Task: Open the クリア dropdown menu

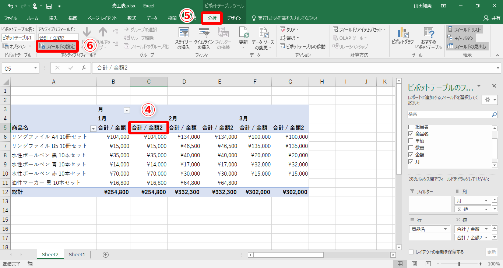Action: (289, 29)
